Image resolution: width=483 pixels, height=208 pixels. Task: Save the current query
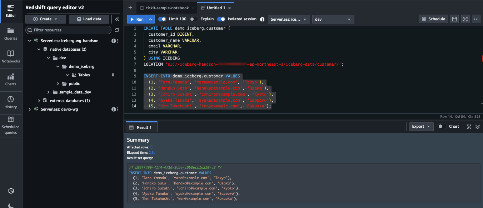(x=454, y=19)
